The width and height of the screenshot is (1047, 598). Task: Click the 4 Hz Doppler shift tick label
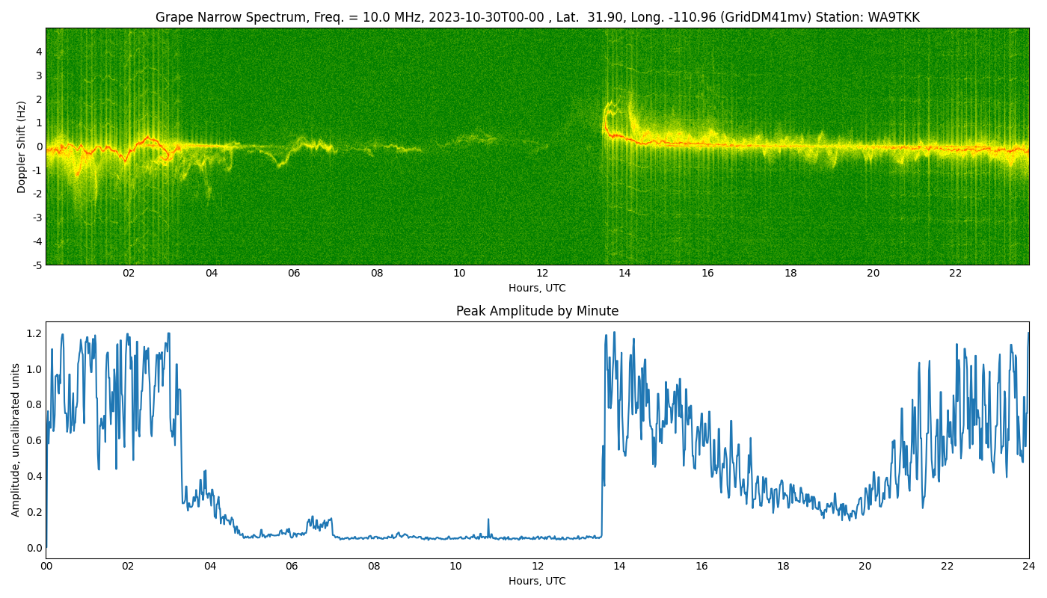click(38, 52)
